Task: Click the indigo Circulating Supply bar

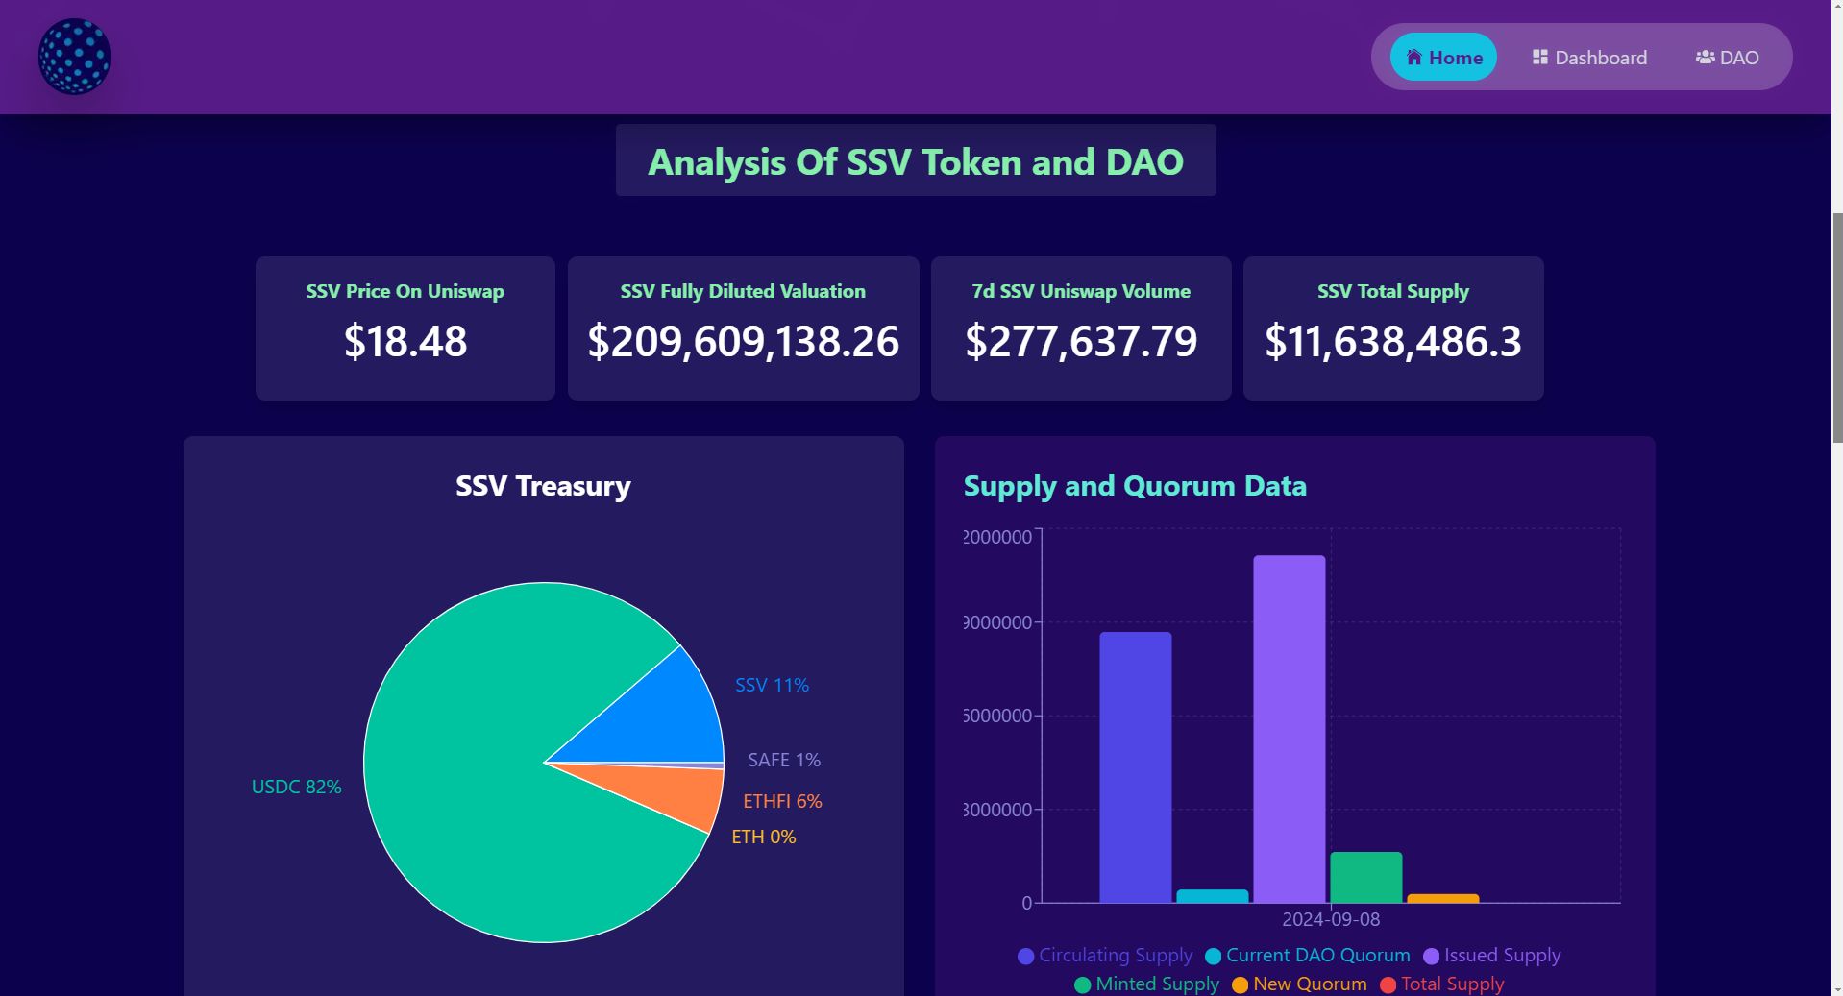Action: click(1135, 767)
